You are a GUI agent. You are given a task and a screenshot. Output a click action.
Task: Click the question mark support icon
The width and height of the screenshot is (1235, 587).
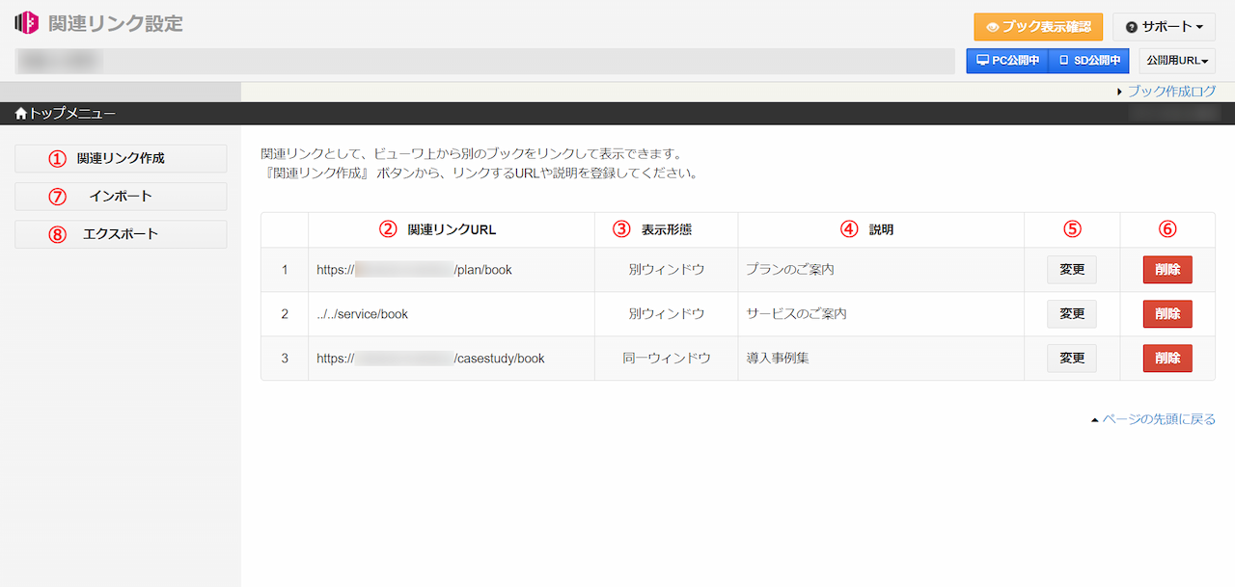pyautogui.click(x=1131, y=27)
